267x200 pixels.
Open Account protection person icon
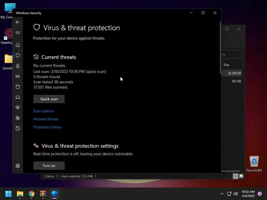[x=18, y=66]
